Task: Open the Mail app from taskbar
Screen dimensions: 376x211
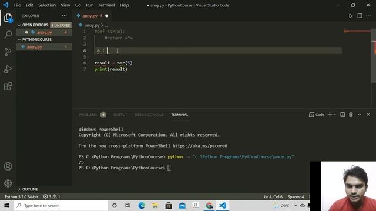Action: pyautogui.click(x=182, y=206)
